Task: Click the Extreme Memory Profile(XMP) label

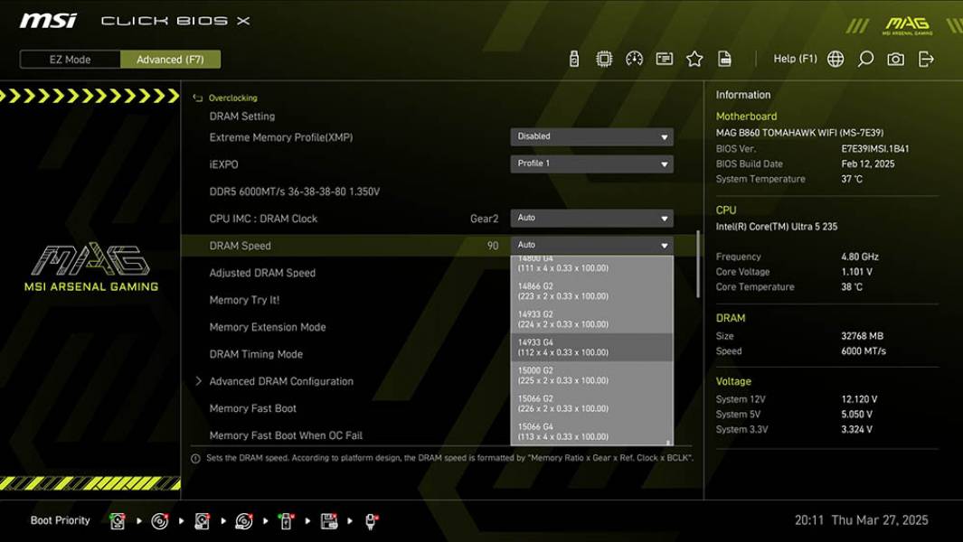Action: 280,137
